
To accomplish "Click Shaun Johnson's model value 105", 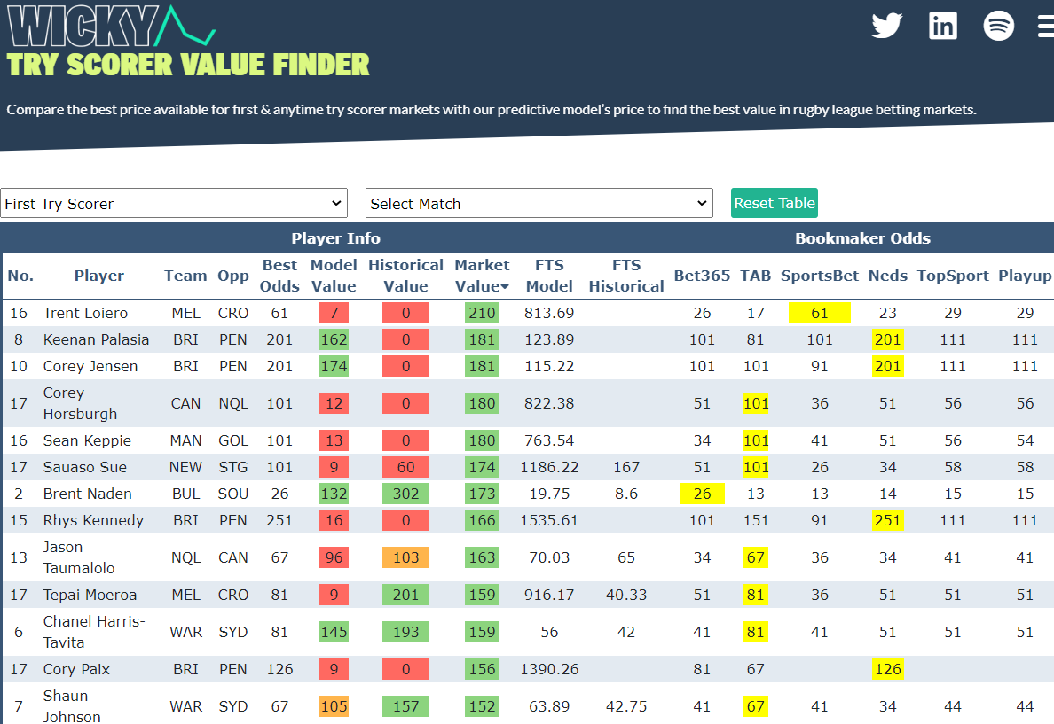I will [x=334, y=706].
